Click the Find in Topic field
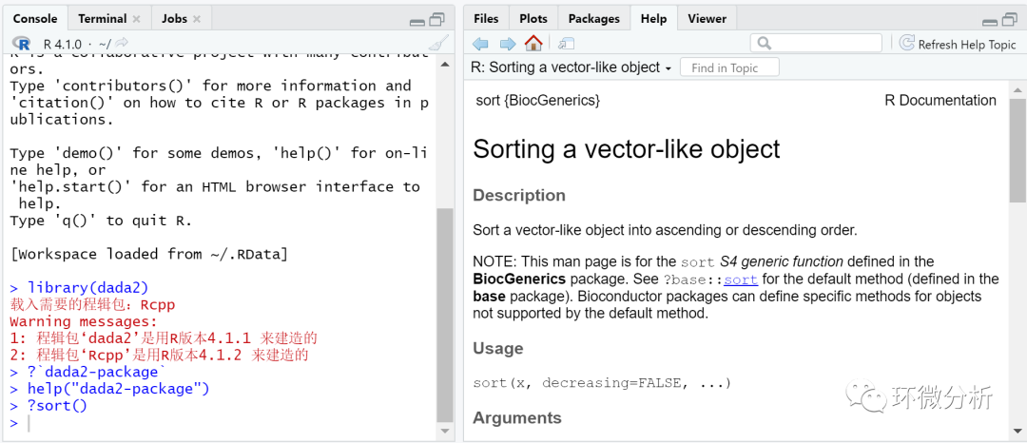1027x443 pixels. [729, 67]
